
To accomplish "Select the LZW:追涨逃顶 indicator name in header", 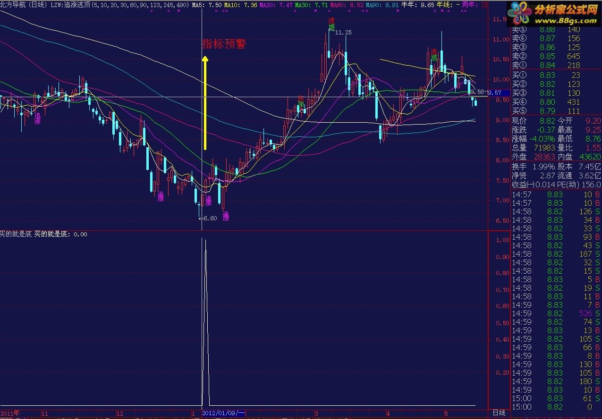I will (x=71, y=4).
